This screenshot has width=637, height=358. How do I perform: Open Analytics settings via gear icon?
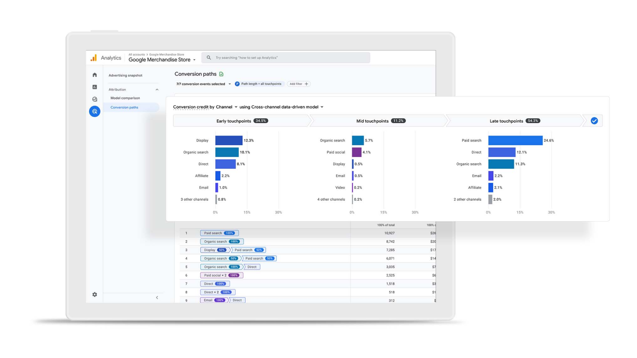coord(94,294)
